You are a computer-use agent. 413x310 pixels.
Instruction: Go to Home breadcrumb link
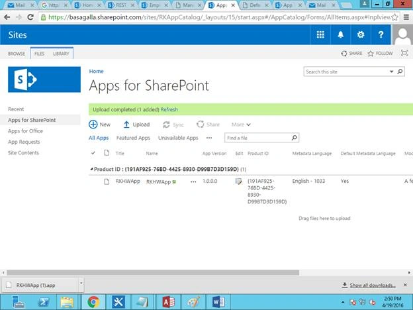click(x=96, y=71)
